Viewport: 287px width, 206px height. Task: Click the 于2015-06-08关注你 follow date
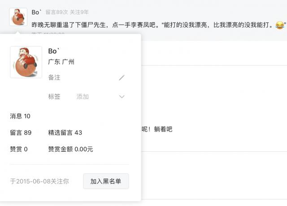(x=39, y=181)
